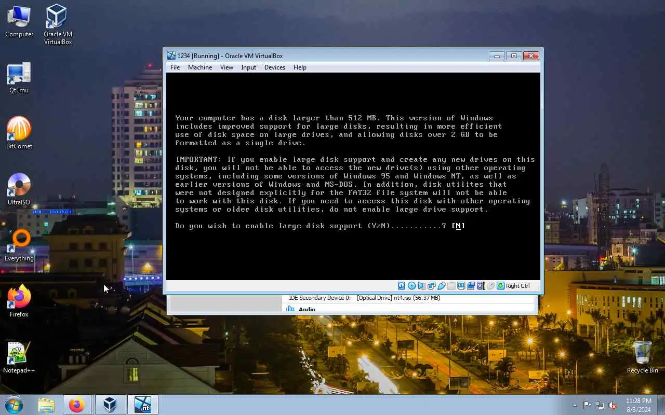This screenshot has width=665, height=415.
Task: Click the large disk support answer field
Action: coord(458,226)
